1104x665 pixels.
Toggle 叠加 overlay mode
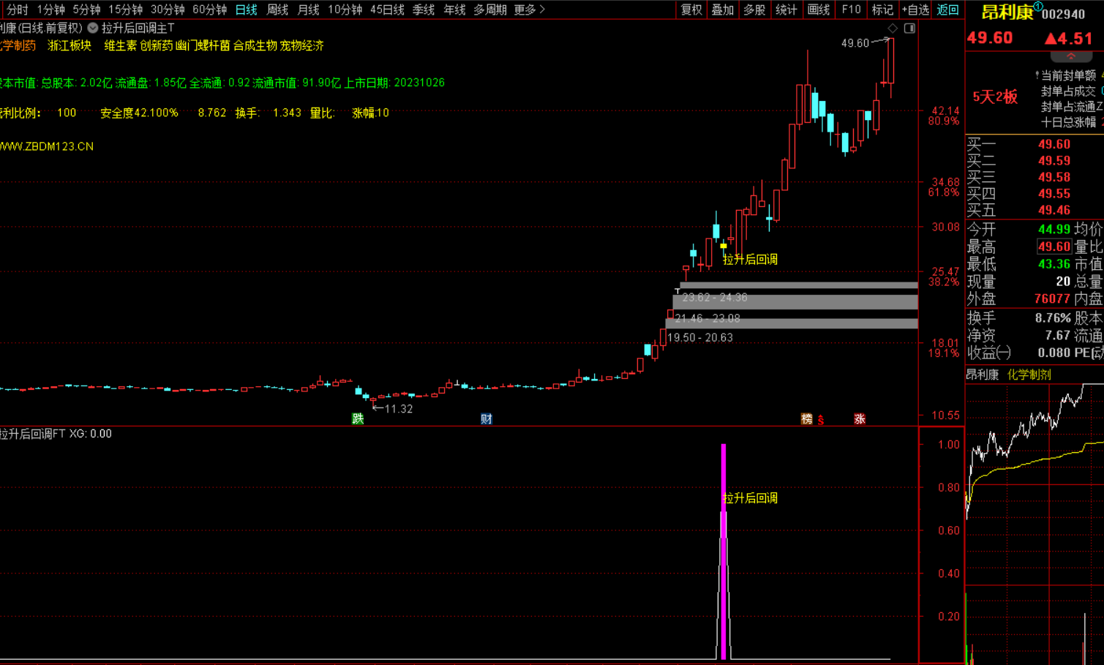point(723,10)
